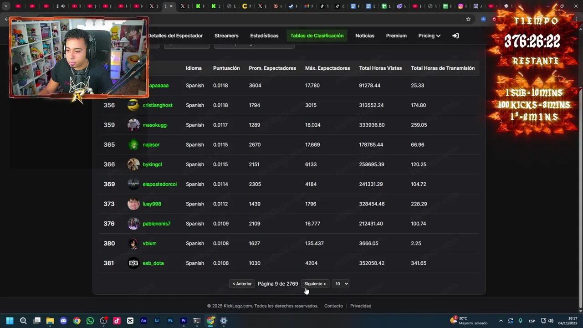Open Discord from the taskbar
This screenshot has width=583, height=328.
63,321
